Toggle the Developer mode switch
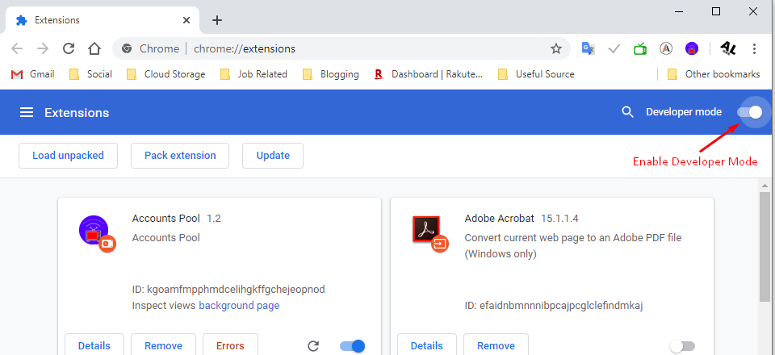 (x=750, y=112)
